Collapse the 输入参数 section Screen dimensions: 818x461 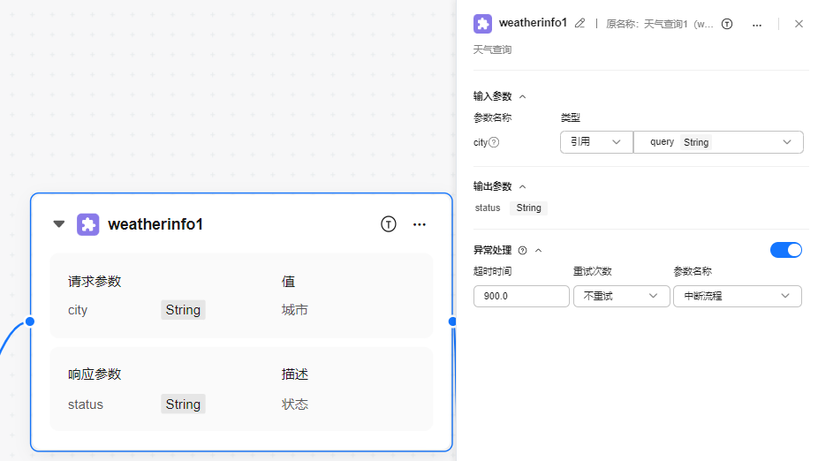pyautogui.click(x=522, y=96)
